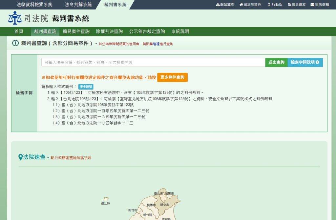Image resolution: width=336 pixels, height=220 pixels.
Task: Go to 司法院首頁 home icon link
Action: 250,5
